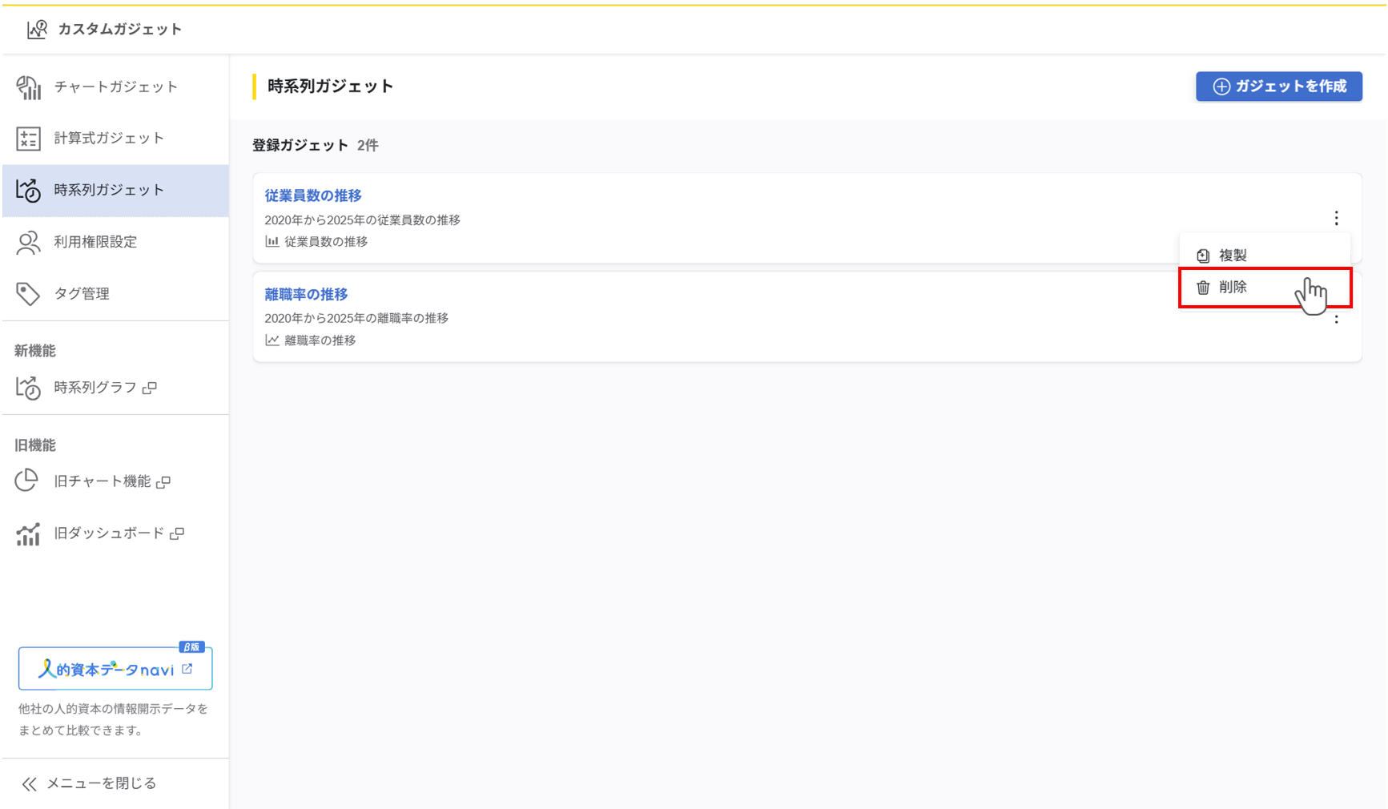The image size is (1388, 809).
Task: Click the copy icon beside 複製
Action: tap(1203, 256)
